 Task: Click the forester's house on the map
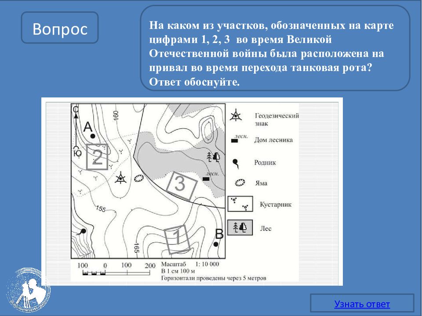click(x=206, y=179)
